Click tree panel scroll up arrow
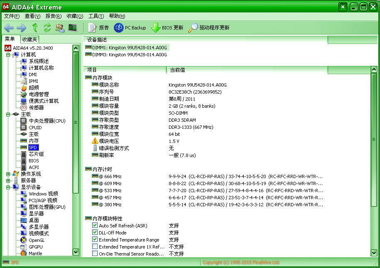Viewport: 380px width, 268px height. tap(76, 48)
